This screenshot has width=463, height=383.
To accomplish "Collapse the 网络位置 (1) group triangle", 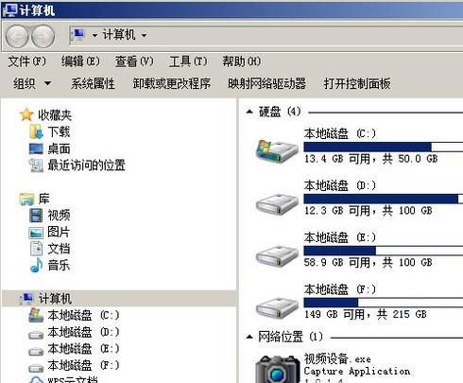I will [x=249, y=337].
